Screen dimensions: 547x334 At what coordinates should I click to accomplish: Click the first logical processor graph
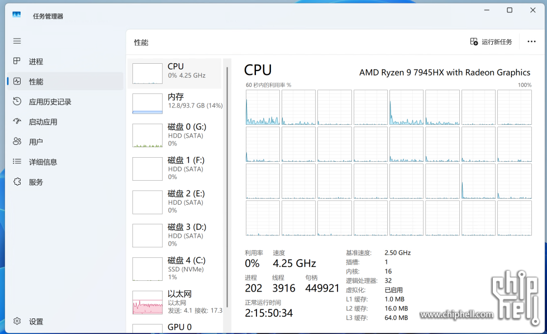(x=263, y=107)
